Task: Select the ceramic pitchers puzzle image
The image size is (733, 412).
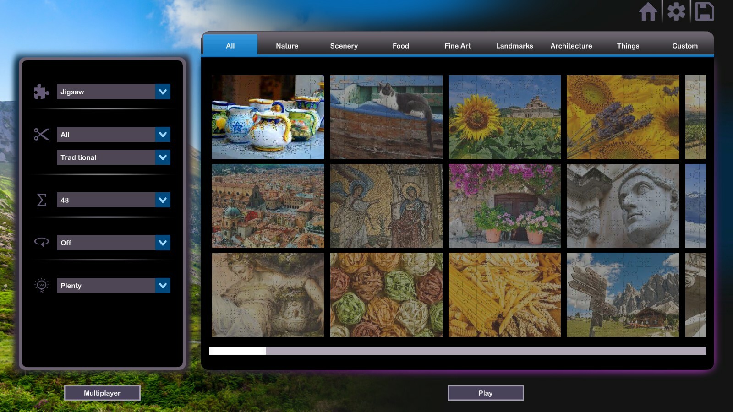Action: pyautogui.click(x=268, y=117)
